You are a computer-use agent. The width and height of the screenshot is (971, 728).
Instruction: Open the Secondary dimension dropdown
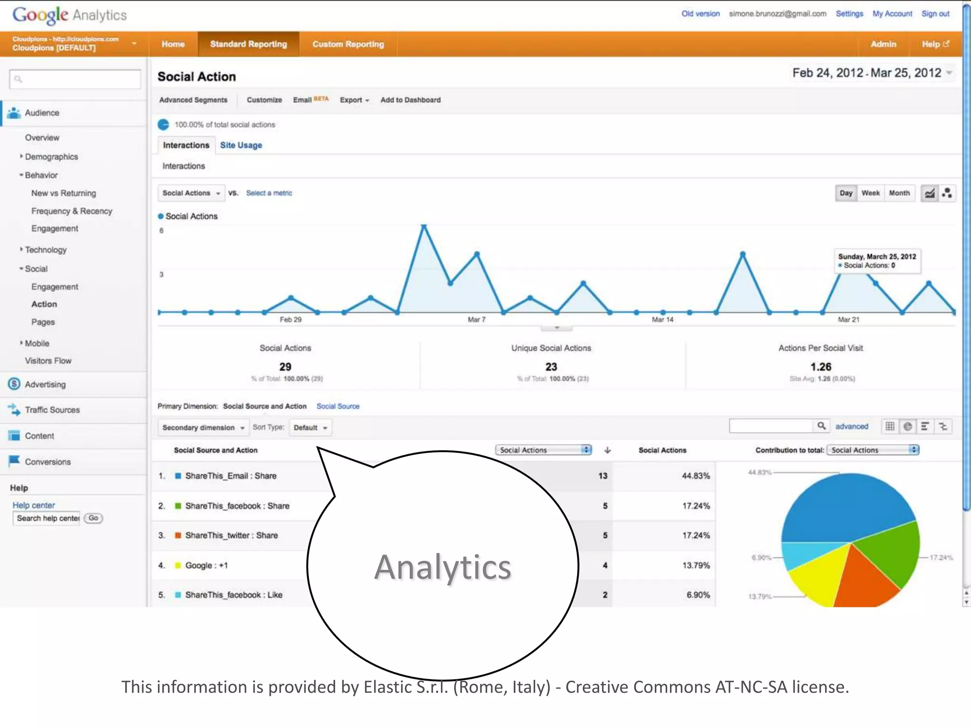pos(203,428)
